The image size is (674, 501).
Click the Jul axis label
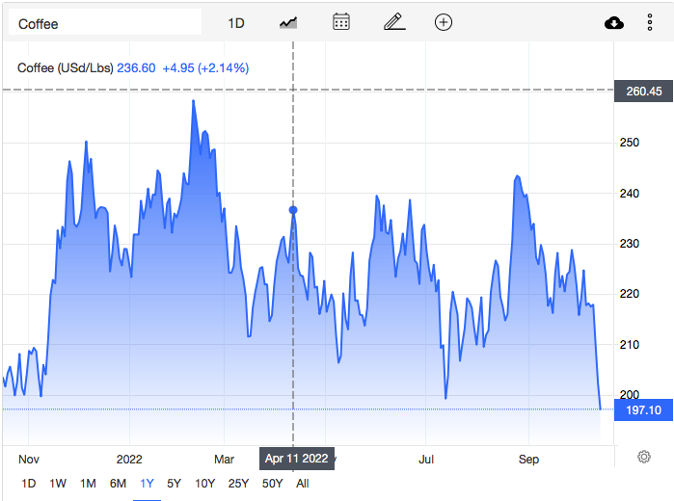(426, 460)
